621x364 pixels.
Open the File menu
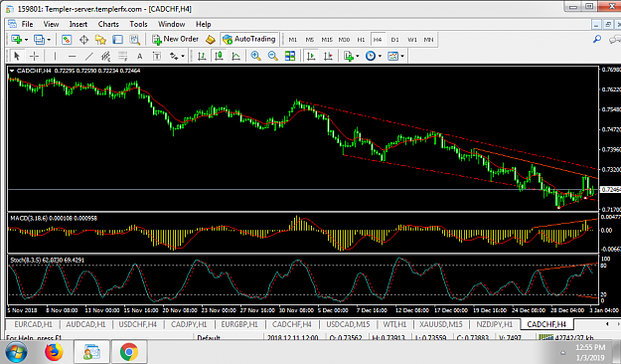click(x=27, y=24)
